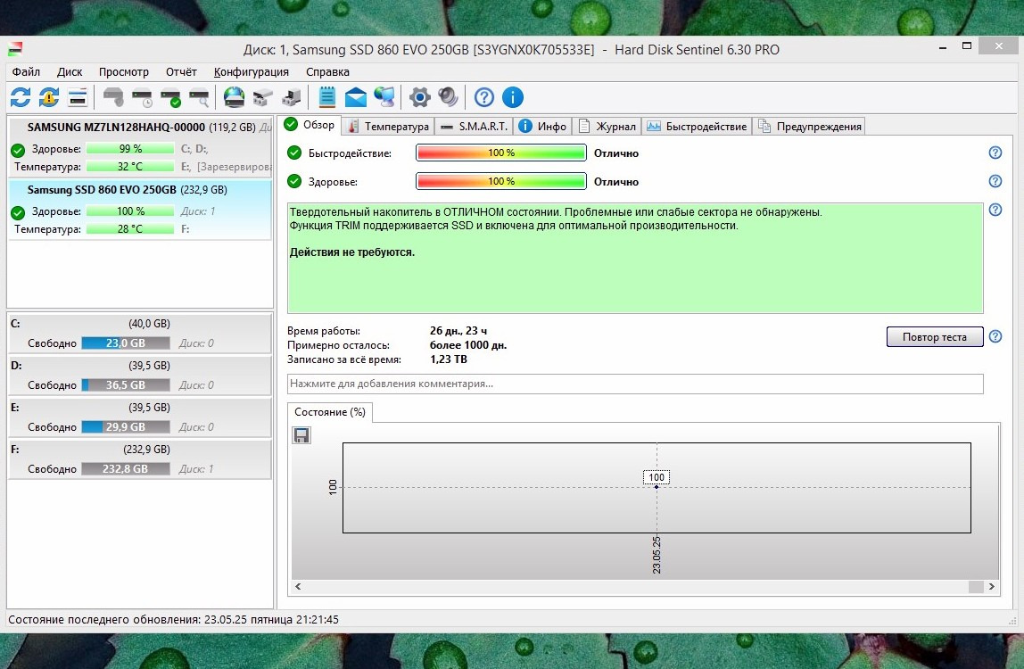Open the blue notepad report icon
The width and height of the screenshot is (1024, 669).
point(327,97)
